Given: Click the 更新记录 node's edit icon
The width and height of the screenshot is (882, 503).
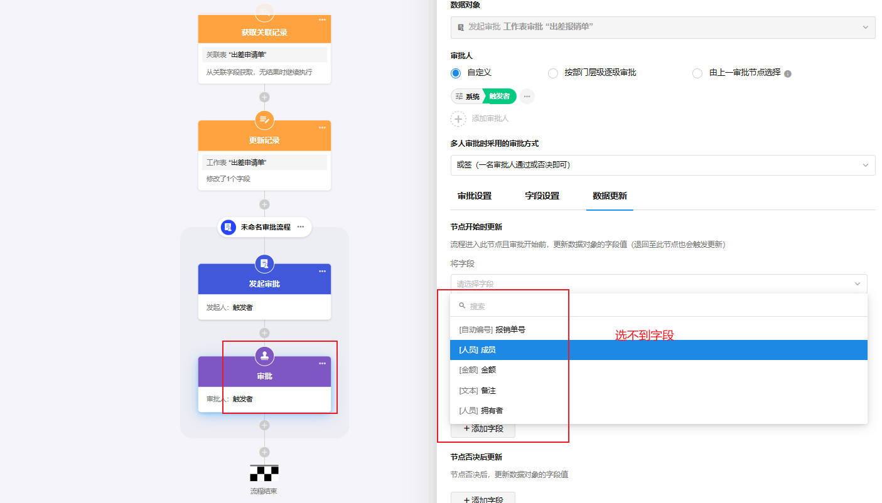Looking at the screenshot, I should click(264, 120).
